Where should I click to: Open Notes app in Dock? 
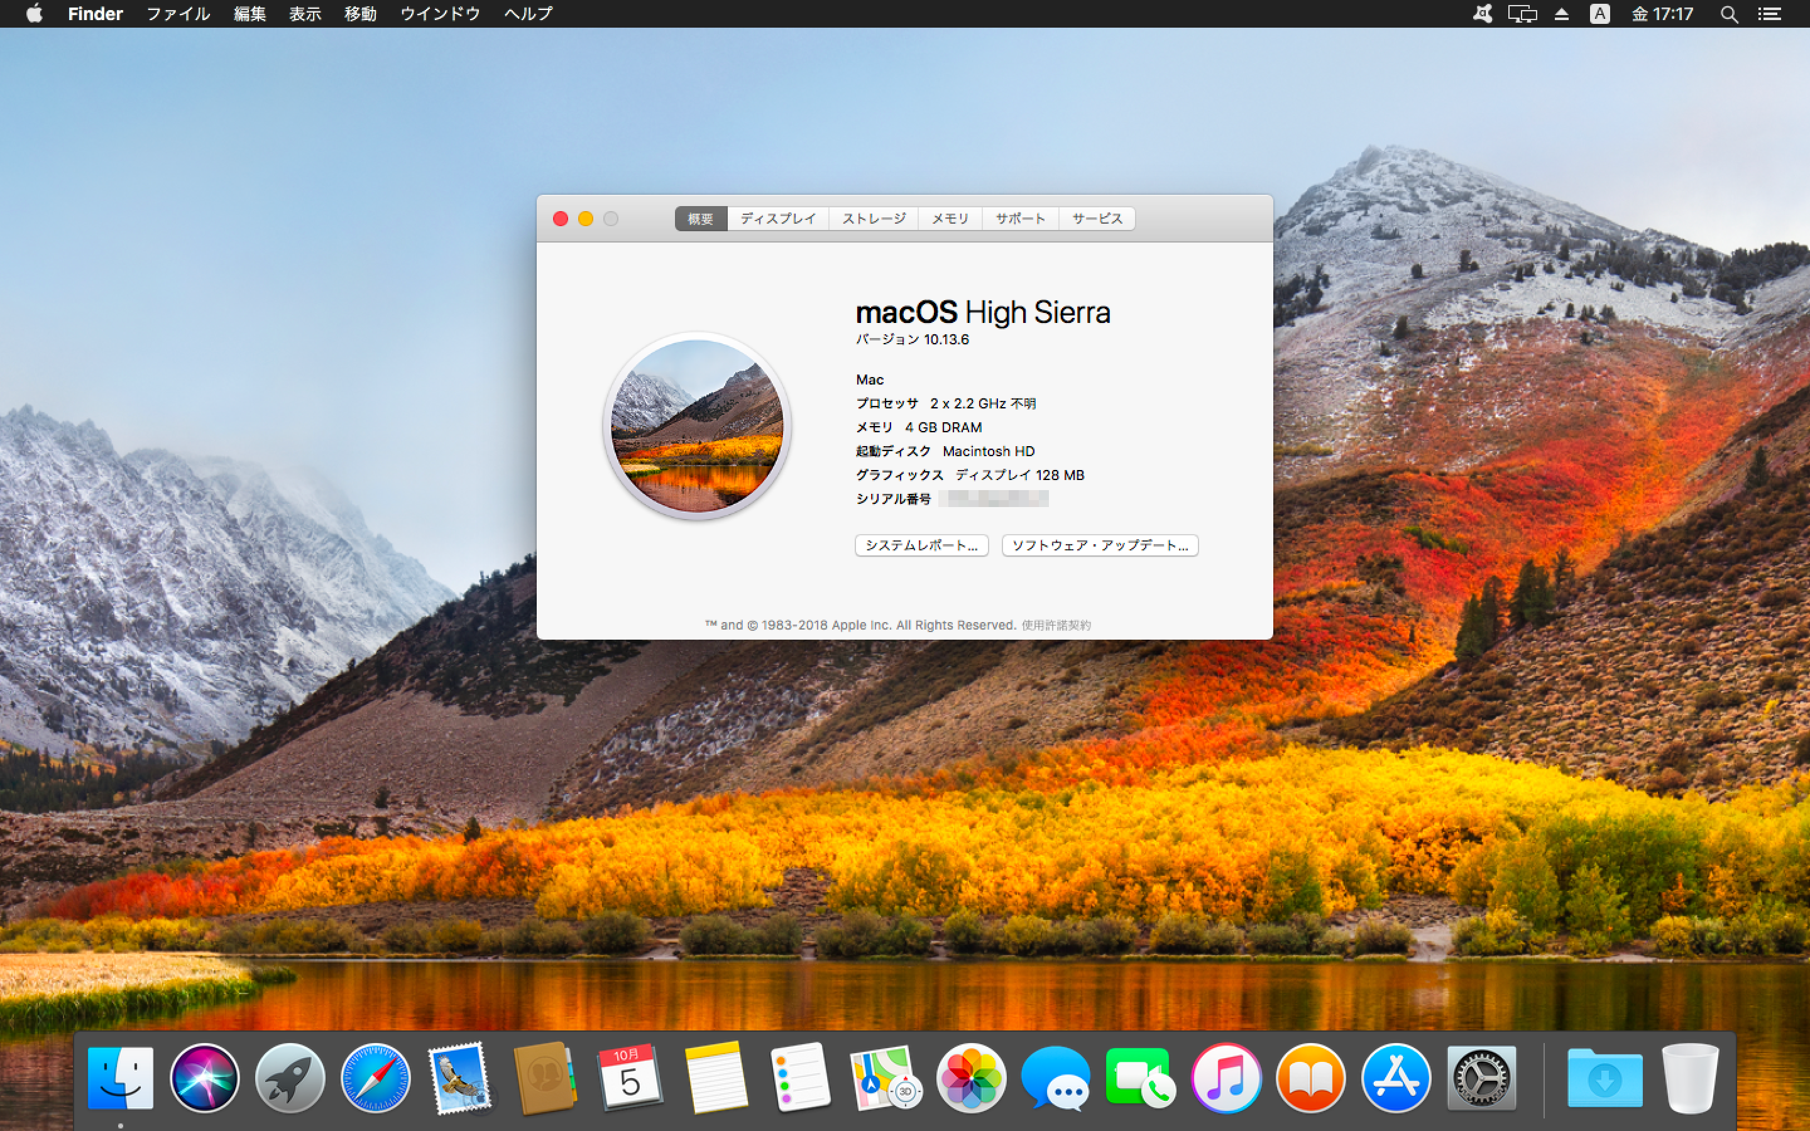[x=716, y=1077]
